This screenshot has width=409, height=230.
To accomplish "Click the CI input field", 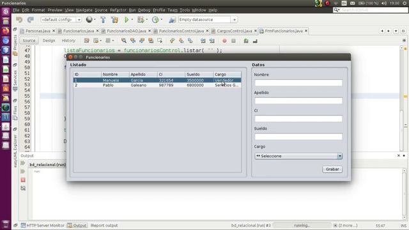I will coord(298,119).
